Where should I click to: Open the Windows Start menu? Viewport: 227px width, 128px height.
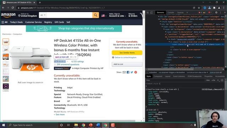[x=4, y=125]
